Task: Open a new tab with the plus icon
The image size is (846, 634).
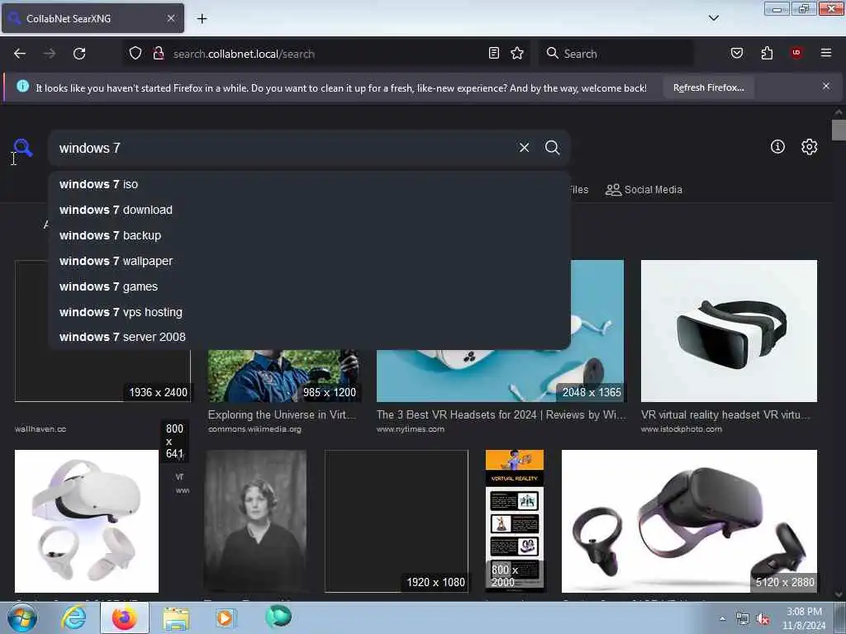Action: point(202,19)
